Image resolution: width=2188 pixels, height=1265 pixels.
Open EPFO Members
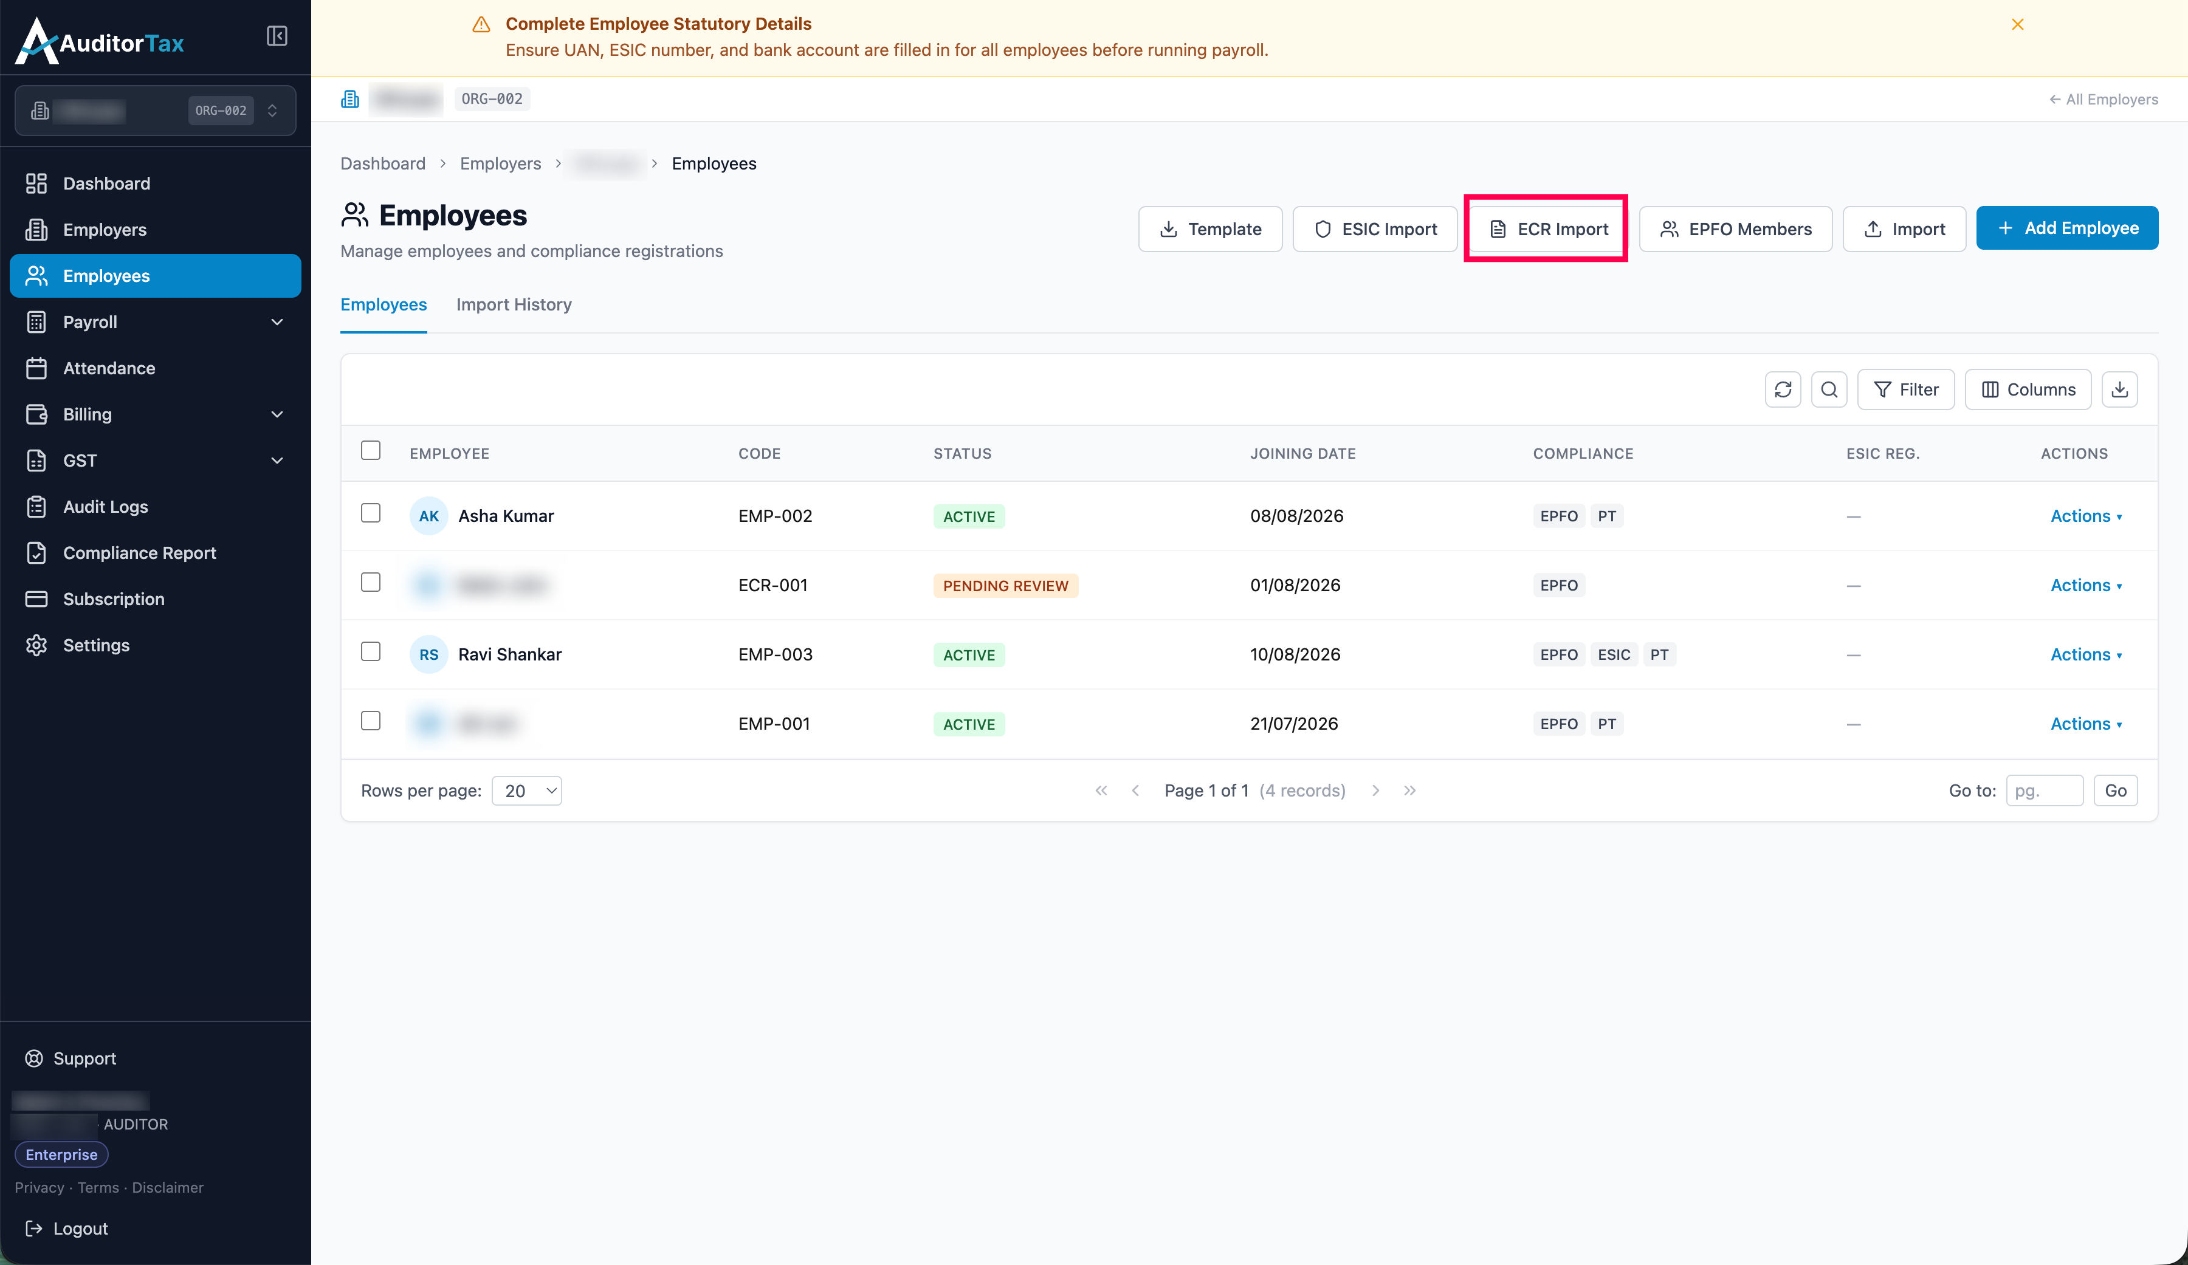1735,229
